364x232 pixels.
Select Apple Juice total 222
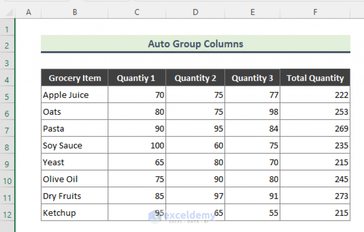315,95
